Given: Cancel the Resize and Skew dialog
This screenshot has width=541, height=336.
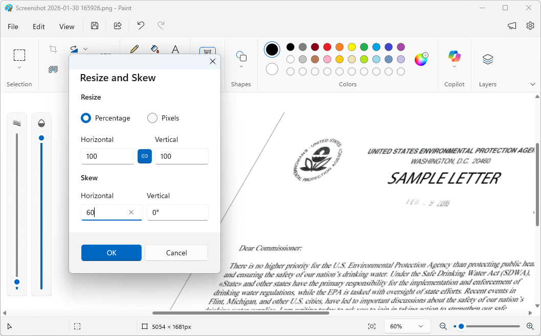Looking at the screenshot, I should click(176, 252).
